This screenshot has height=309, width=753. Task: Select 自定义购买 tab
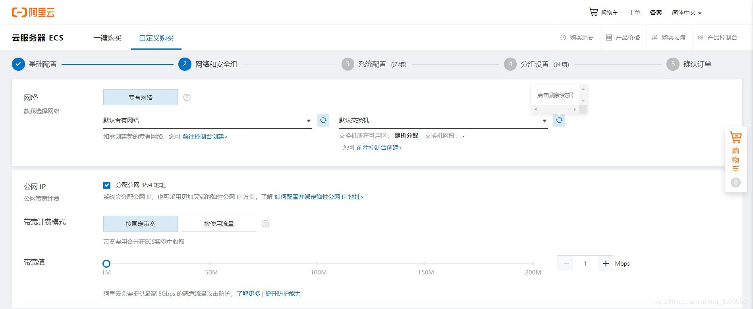156,38
